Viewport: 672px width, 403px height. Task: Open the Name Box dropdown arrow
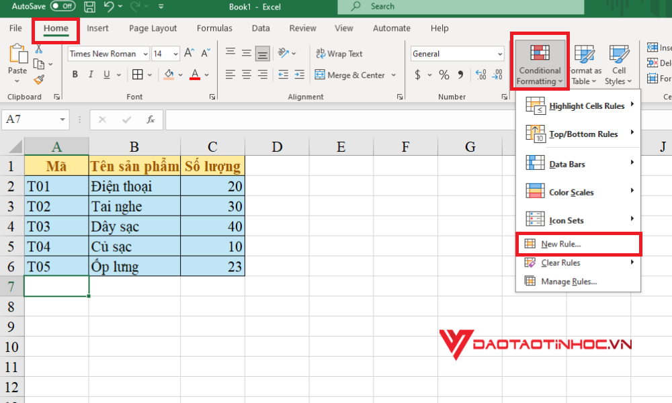tap(62, 120)
